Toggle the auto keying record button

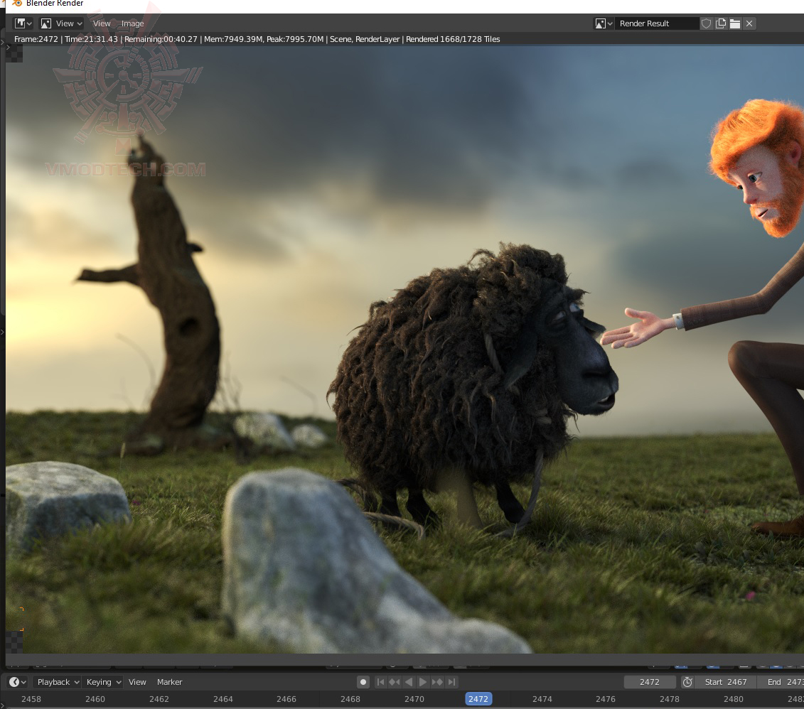pos(363,682)
